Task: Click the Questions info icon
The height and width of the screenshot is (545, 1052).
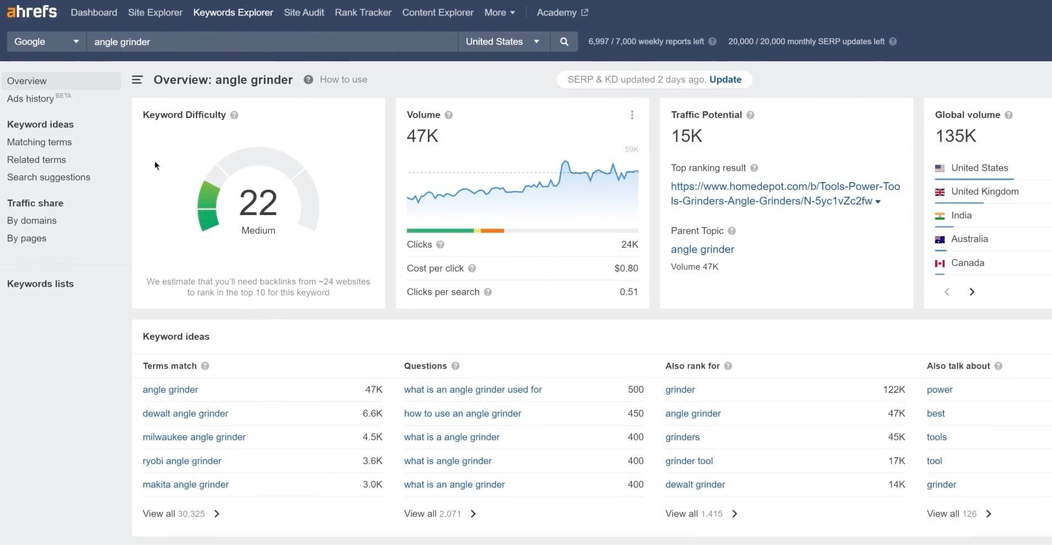Action: click(x=455, y=366)
